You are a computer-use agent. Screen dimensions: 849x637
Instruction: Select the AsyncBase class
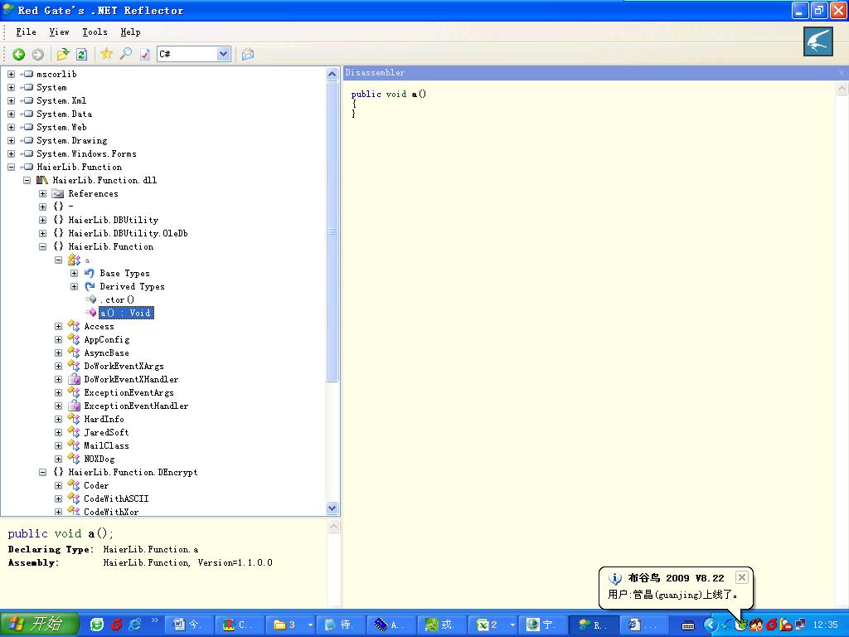coord(106,353)
